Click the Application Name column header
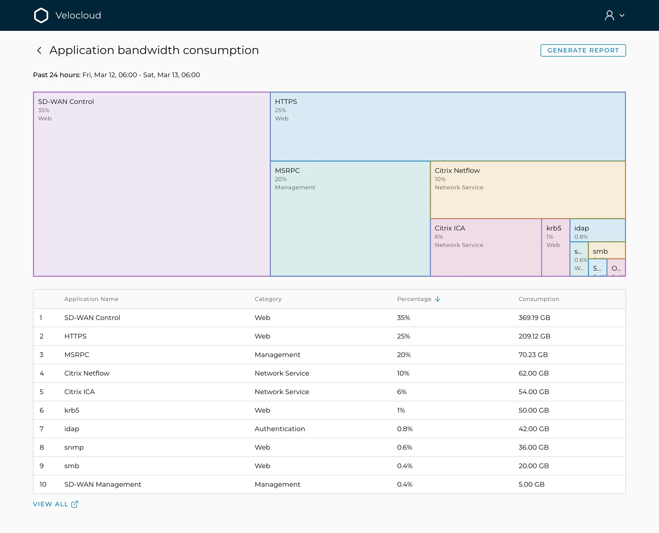This screenshot has height=533, width=659. 91,299
